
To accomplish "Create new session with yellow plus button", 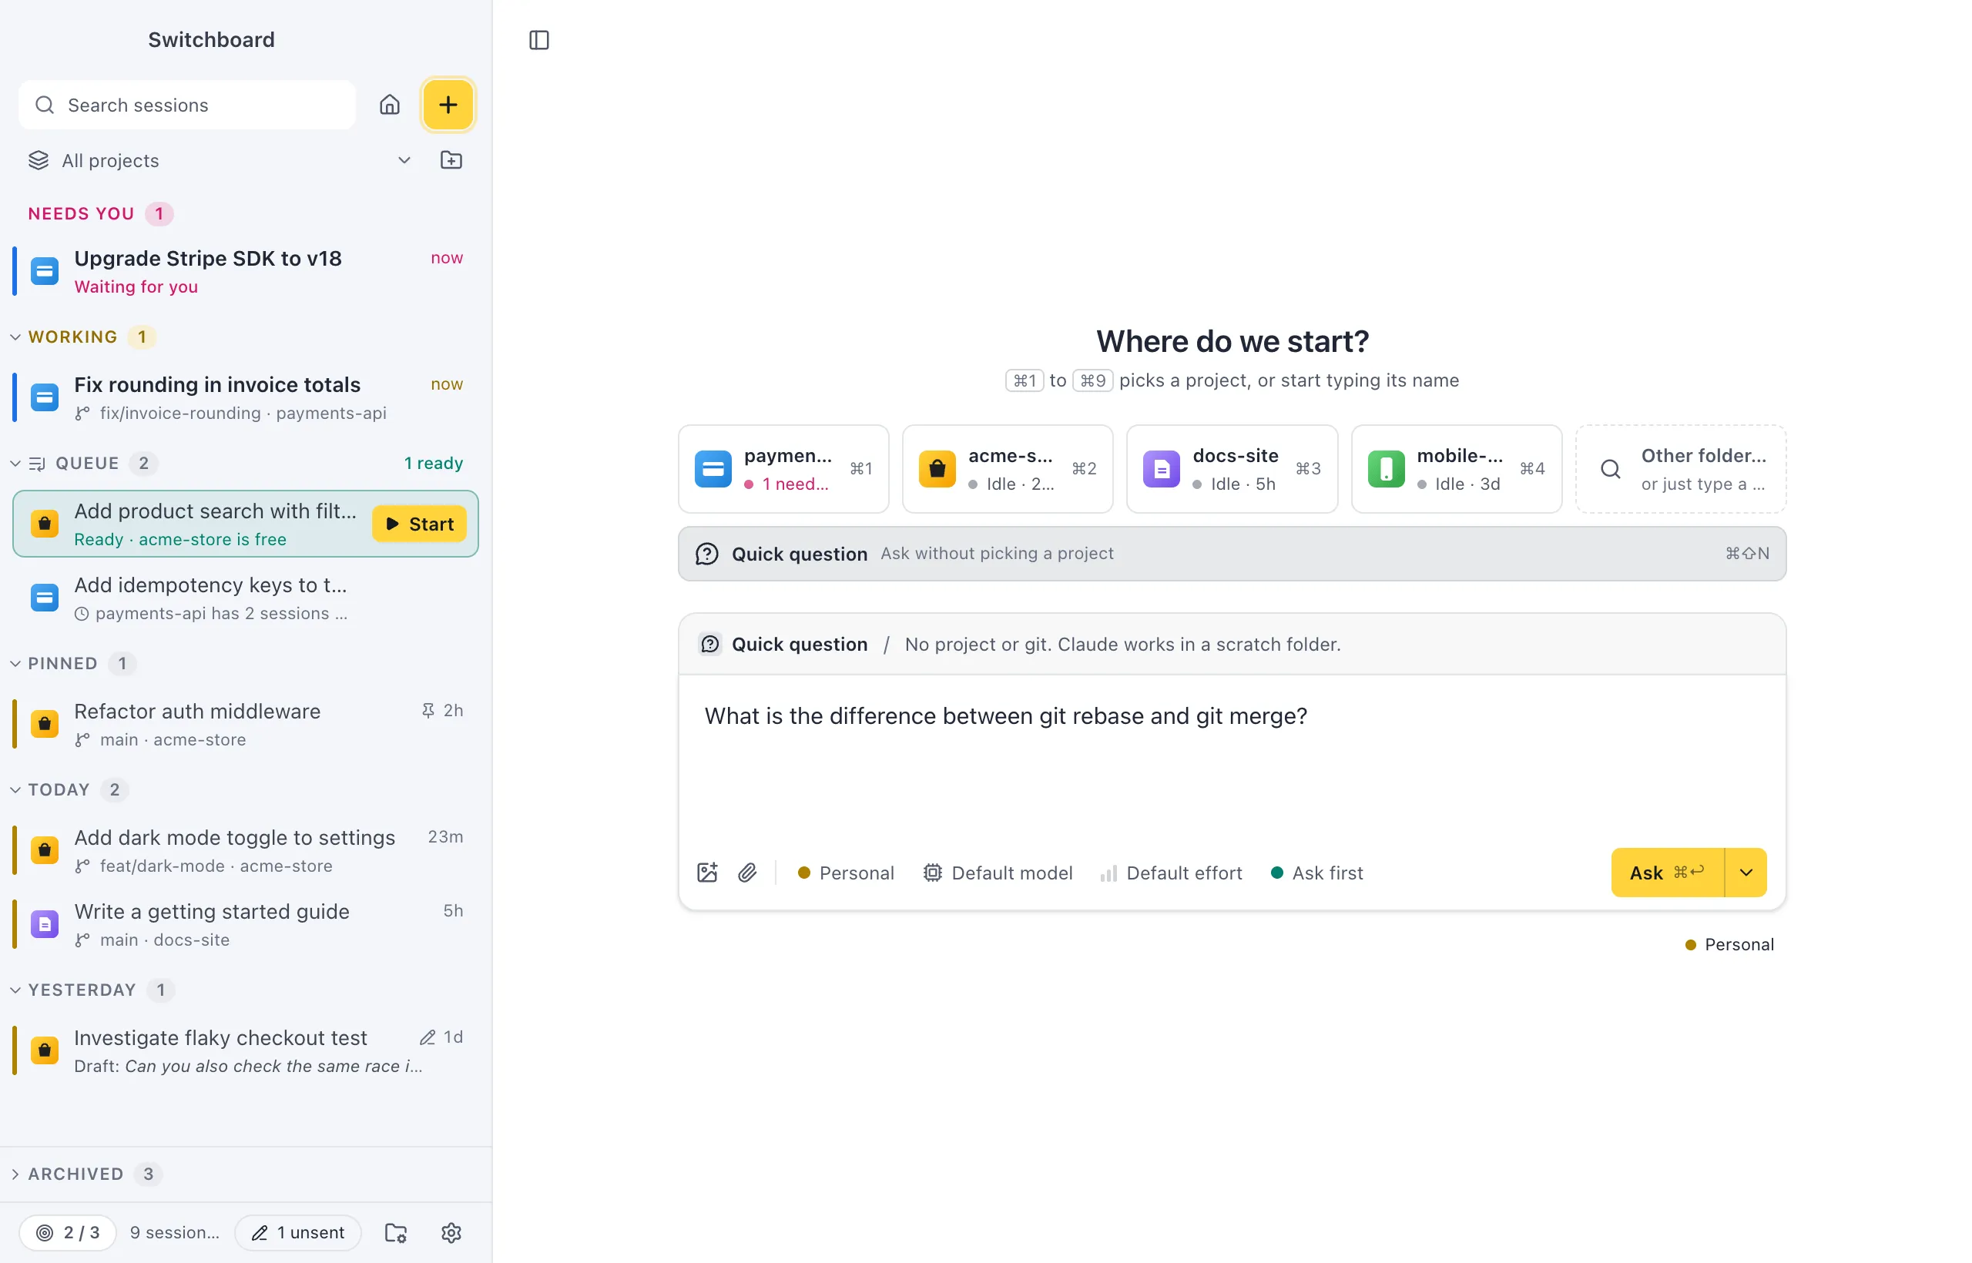I will [448, 105].
